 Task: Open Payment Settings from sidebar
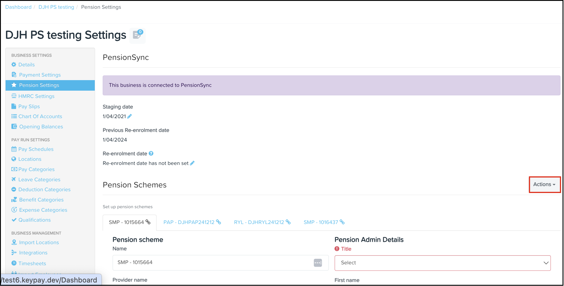tap(40, 75)
